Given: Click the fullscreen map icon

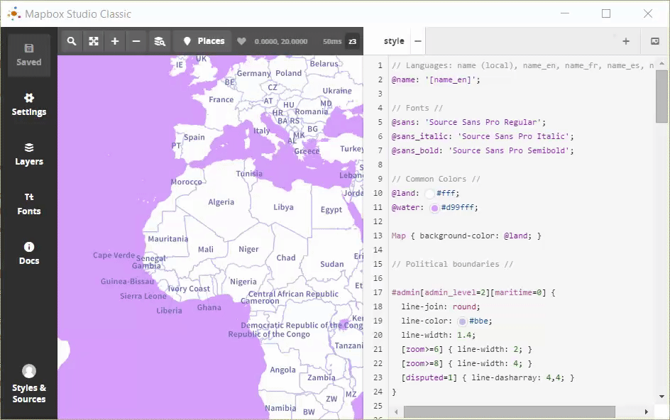Looking at the screenshot, I should point(93,41).
